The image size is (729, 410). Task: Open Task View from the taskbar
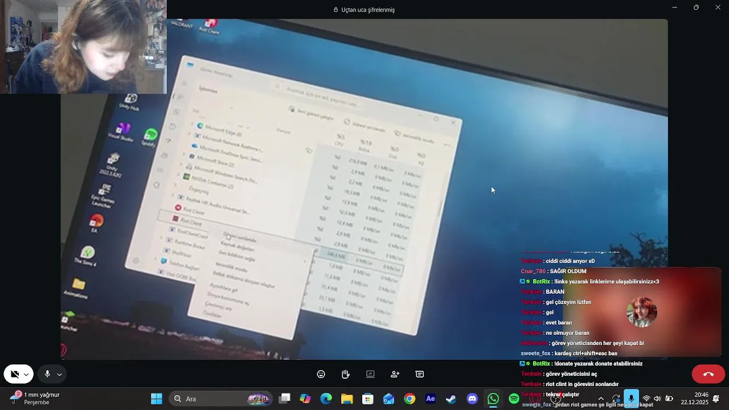click(x=285, y=399)
